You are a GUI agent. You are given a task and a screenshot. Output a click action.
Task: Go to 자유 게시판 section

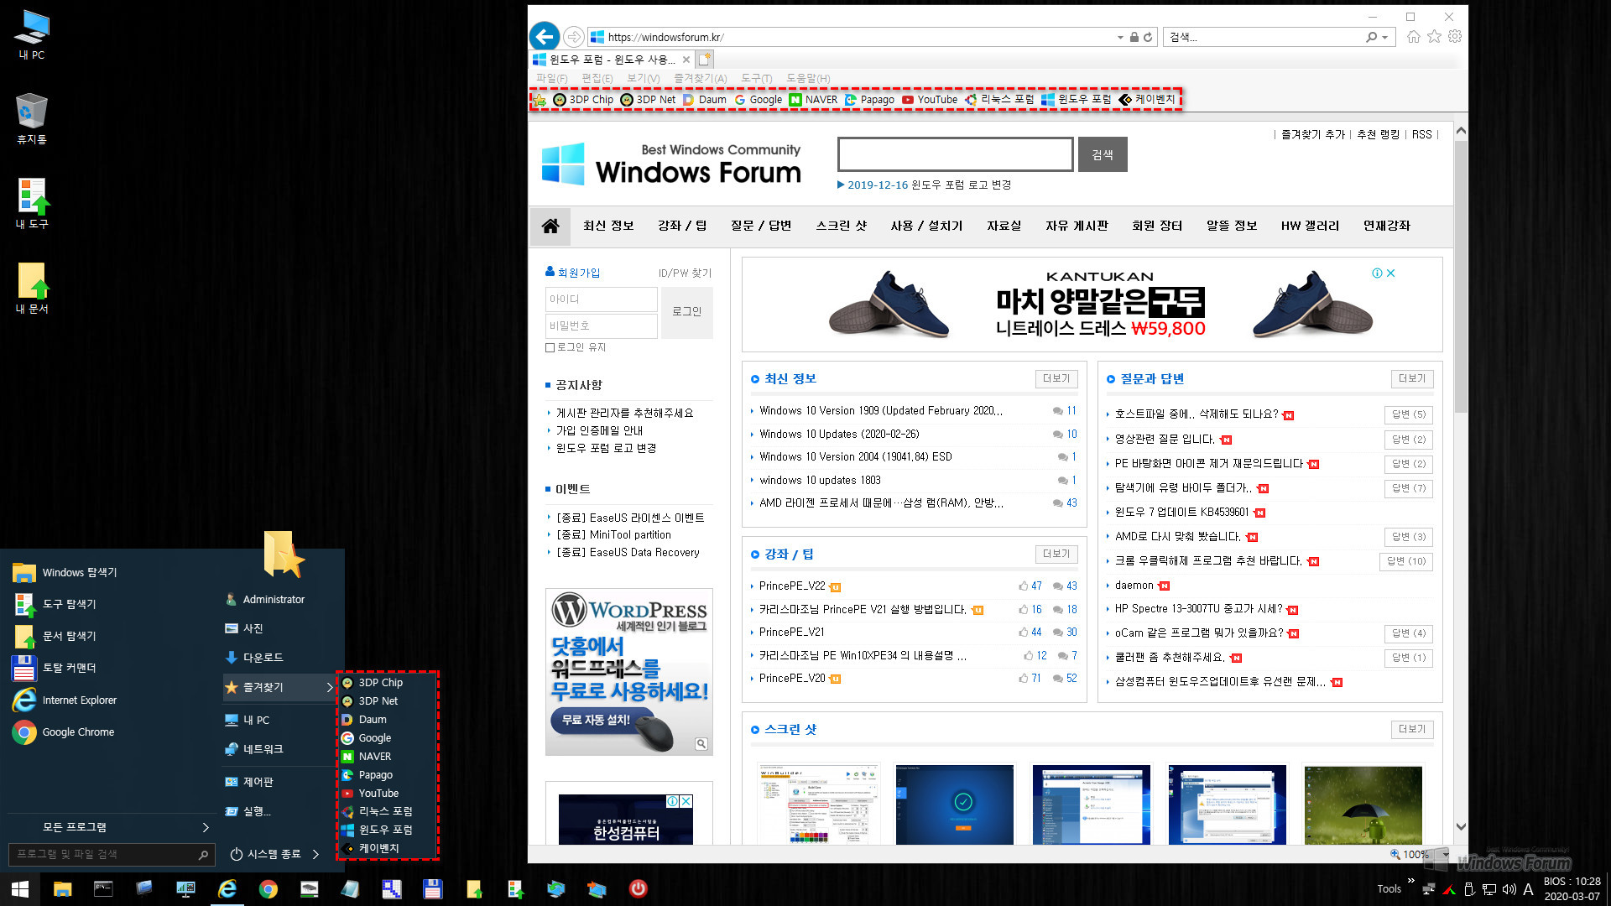(x=1076, y=226)
